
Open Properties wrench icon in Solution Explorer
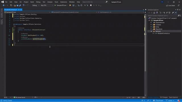point(173,12)
